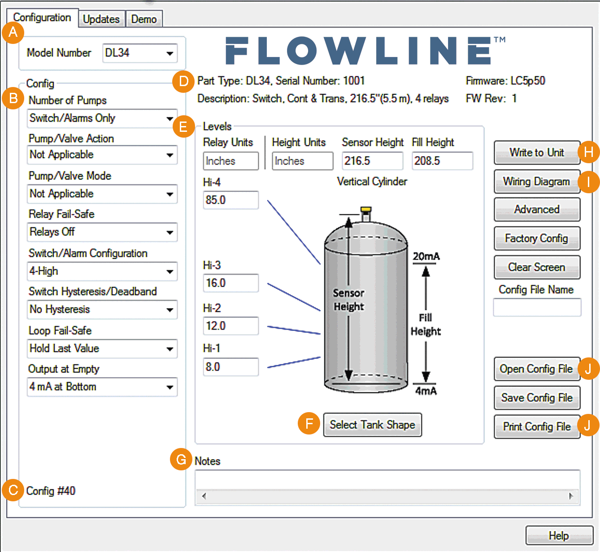600x552 pixels.
Task: Switch to the Updates tab
Action: (101, 19)
